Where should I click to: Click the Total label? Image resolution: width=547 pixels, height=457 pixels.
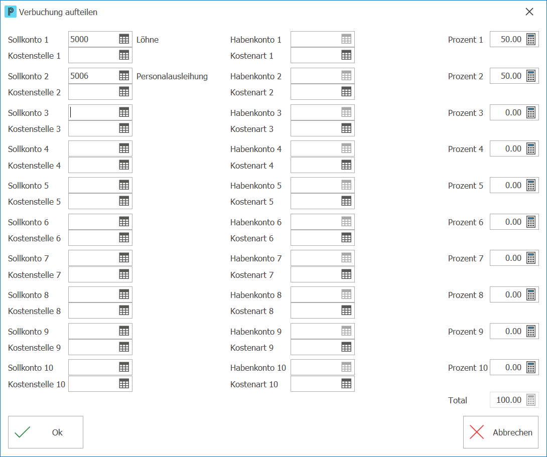tap(457, 400)
